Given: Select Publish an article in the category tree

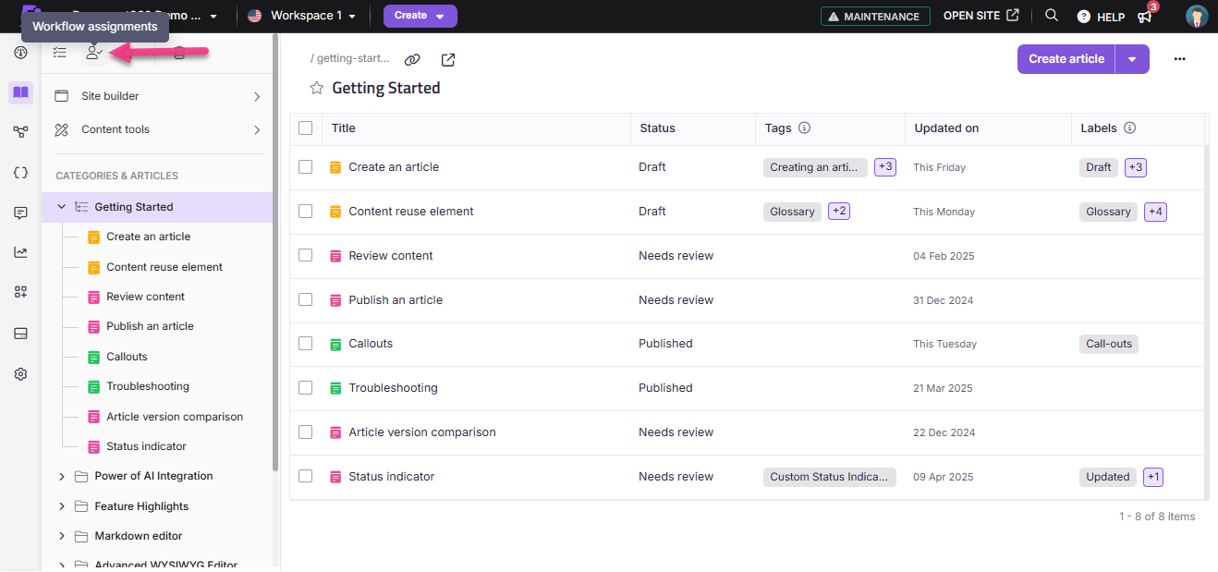Looking at the screenshot, I should (x=150, y=326).
